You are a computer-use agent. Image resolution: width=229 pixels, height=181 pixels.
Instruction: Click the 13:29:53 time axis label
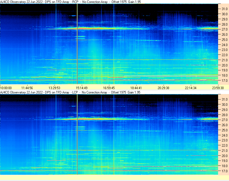(x=54, y=88)
